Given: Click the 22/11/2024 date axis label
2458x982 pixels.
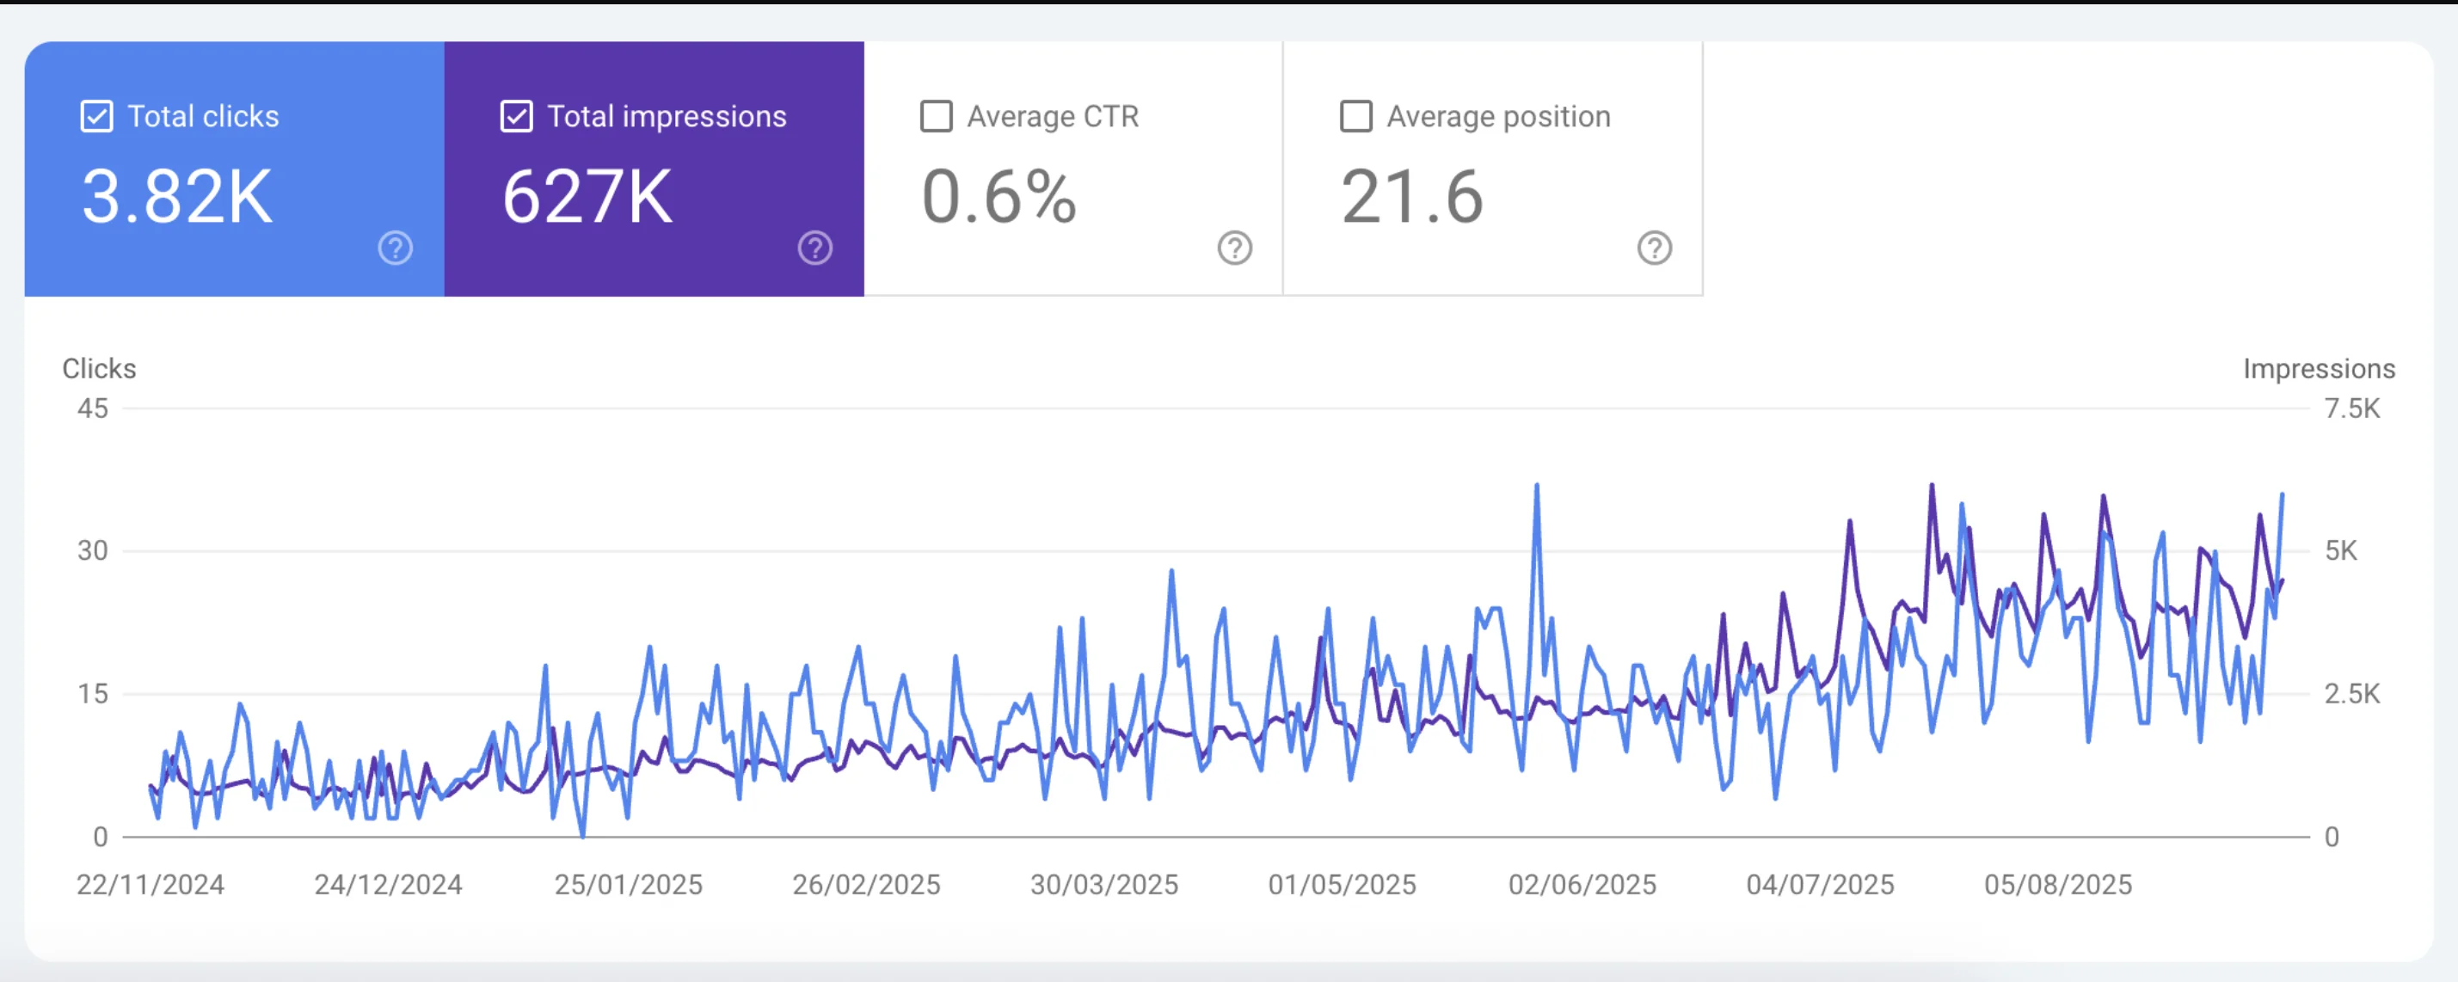Looking at the screenshot, I should click(x=151, y=885).
